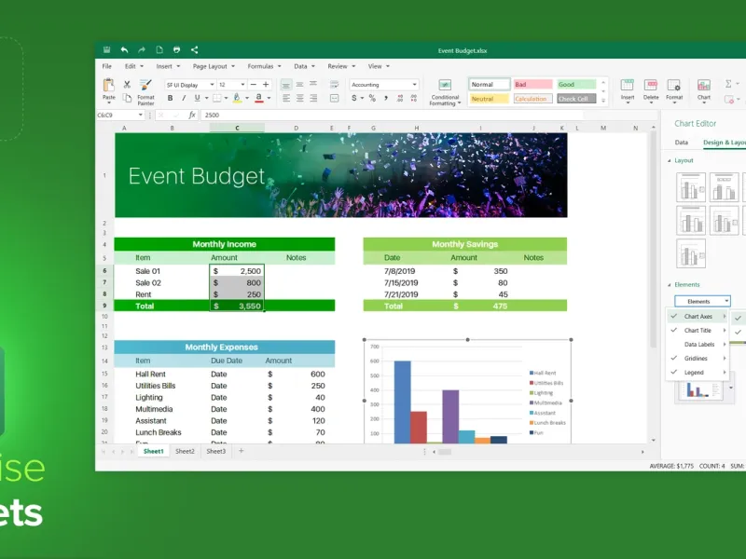Screen dimensions: 746x559
Task: Click the Undo arrow icon
Action: click(x=124, y=49)
